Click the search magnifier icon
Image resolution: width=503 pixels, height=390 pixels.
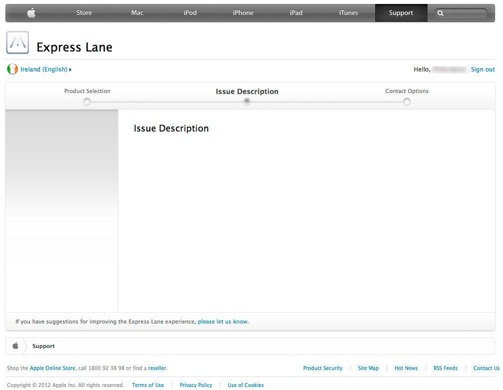[440, 13]
